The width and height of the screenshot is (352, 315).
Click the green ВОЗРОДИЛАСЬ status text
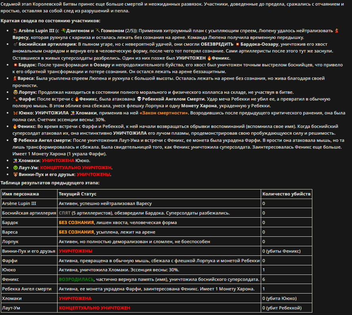(x=76, y=279)
